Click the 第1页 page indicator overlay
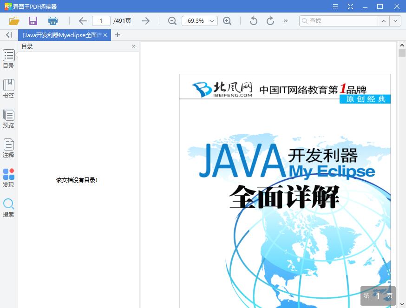The height and width of the screenshot is (308, 406). (378, 295)
